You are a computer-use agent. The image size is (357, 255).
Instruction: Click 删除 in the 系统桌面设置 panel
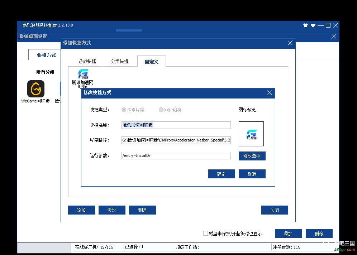point(319,234)
